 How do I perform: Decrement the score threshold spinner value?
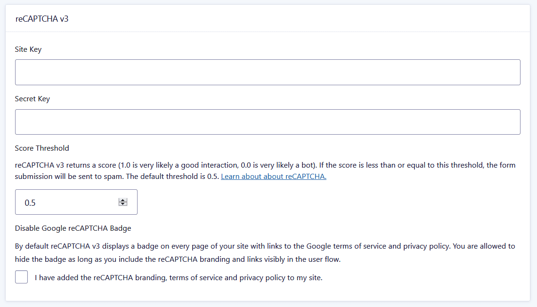(x=122, y=204)
